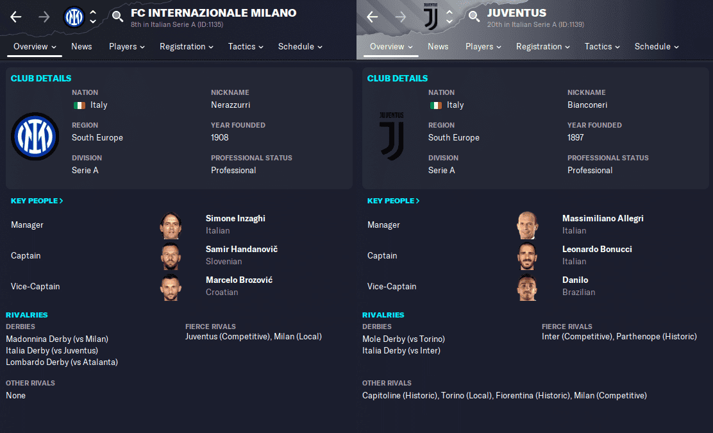Open the Inter News tab
The height and width of the screenshot is (433, 713).
[x=81, y=46]
